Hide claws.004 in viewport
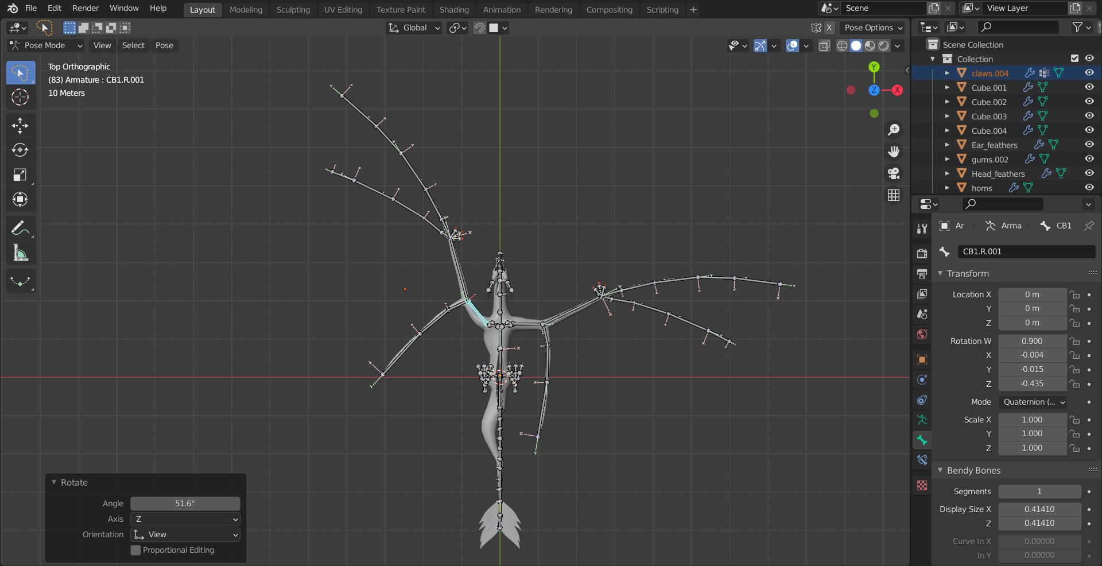Viewport: 1102px width, 566px height. coord(1089,73)
